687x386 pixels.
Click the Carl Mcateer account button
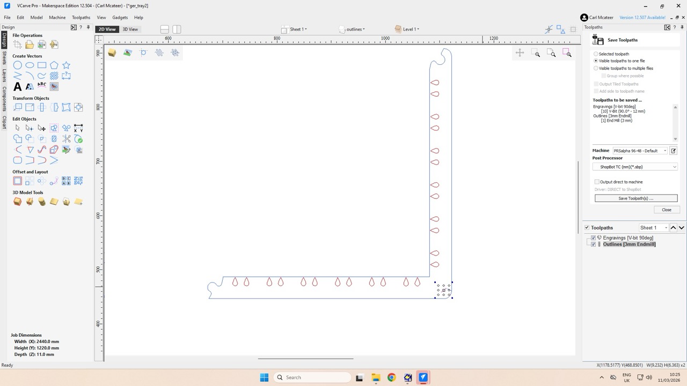[597, 18]
